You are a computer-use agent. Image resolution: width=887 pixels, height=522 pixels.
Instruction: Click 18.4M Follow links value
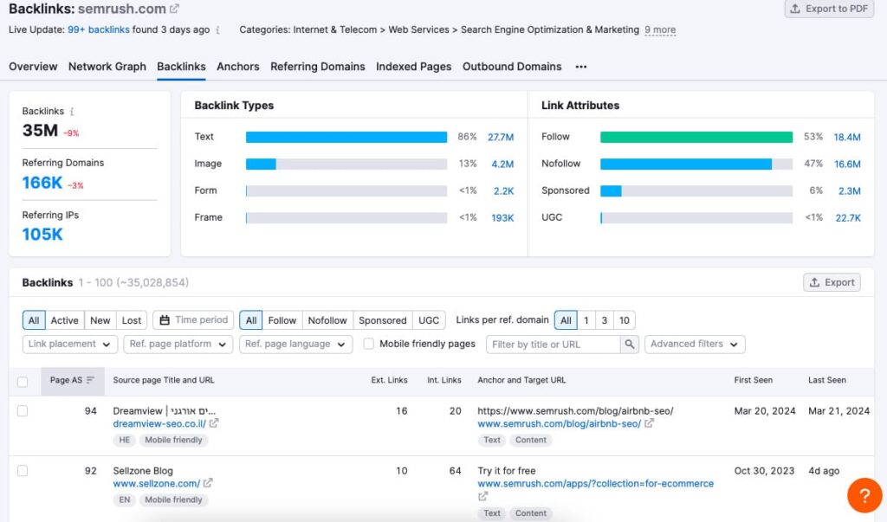click(x=847, y=137)
